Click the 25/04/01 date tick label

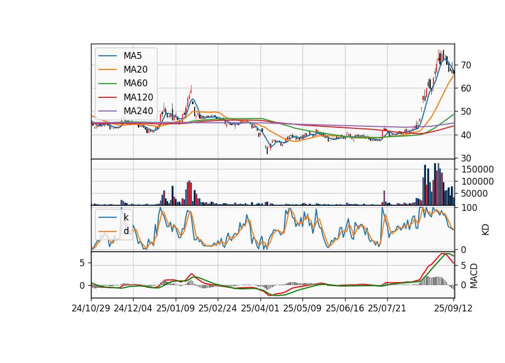260,309
